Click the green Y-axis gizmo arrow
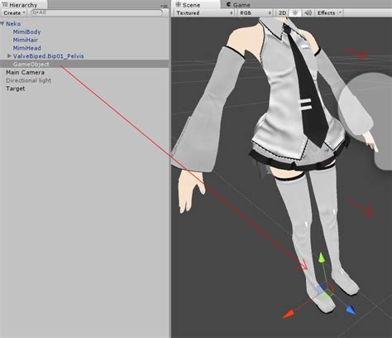This screenshot has width=392, height=338. pyautogui.click(x=322, y=258)
